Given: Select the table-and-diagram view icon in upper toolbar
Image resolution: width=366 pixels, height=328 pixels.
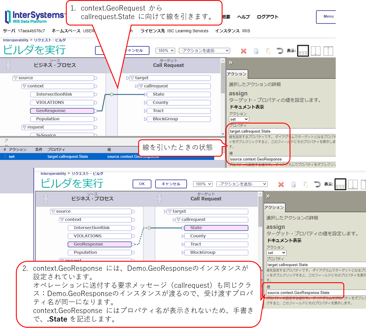Looking at the screenshot, I should (303, 51).
